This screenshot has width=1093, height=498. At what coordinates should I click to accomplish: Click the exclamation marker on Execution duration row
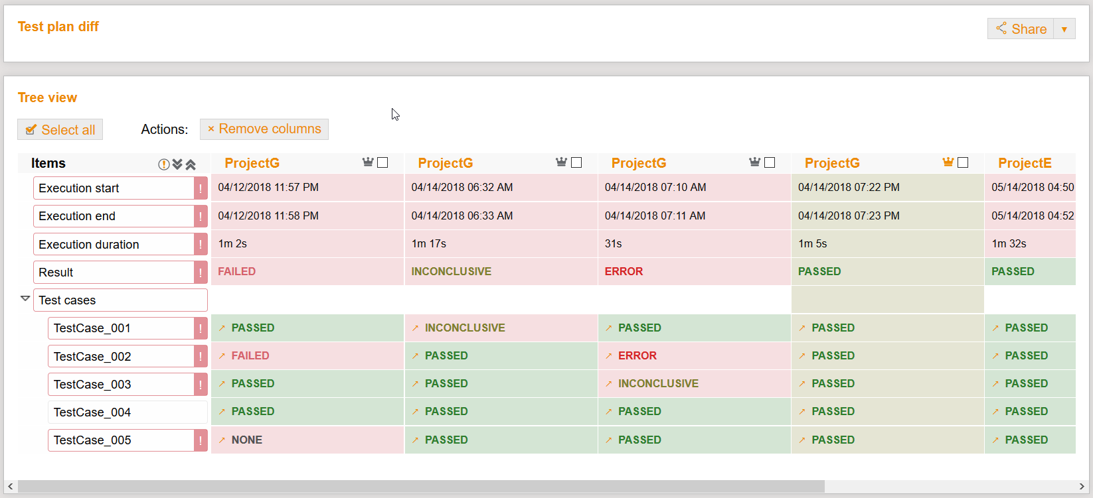tap(201, 244)
